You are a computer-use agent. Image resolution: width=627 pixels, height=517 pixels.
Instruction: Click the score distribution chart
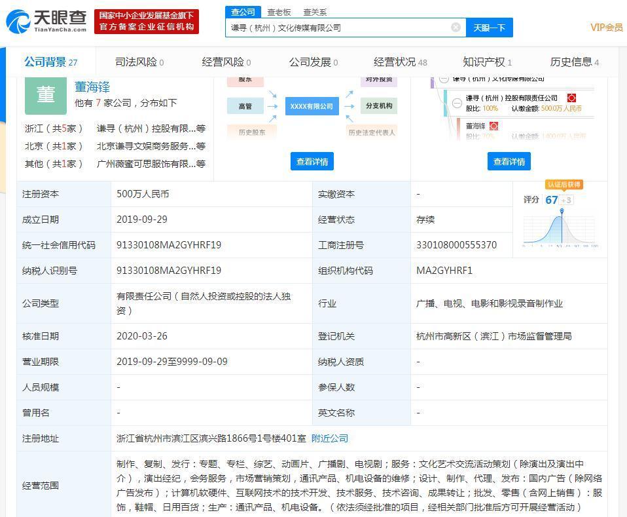pos(560,228)
